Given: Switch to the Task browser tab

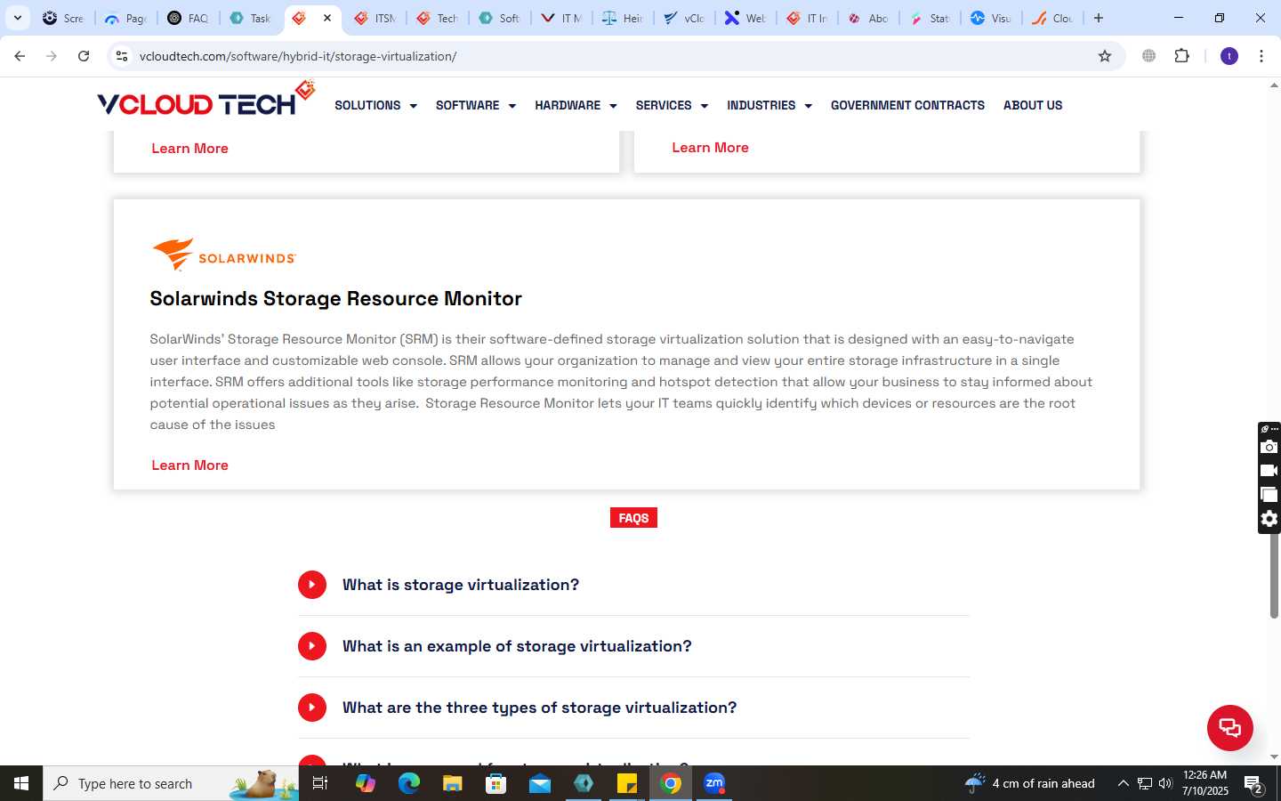Looking at the screenshot, I should point(251,18).
